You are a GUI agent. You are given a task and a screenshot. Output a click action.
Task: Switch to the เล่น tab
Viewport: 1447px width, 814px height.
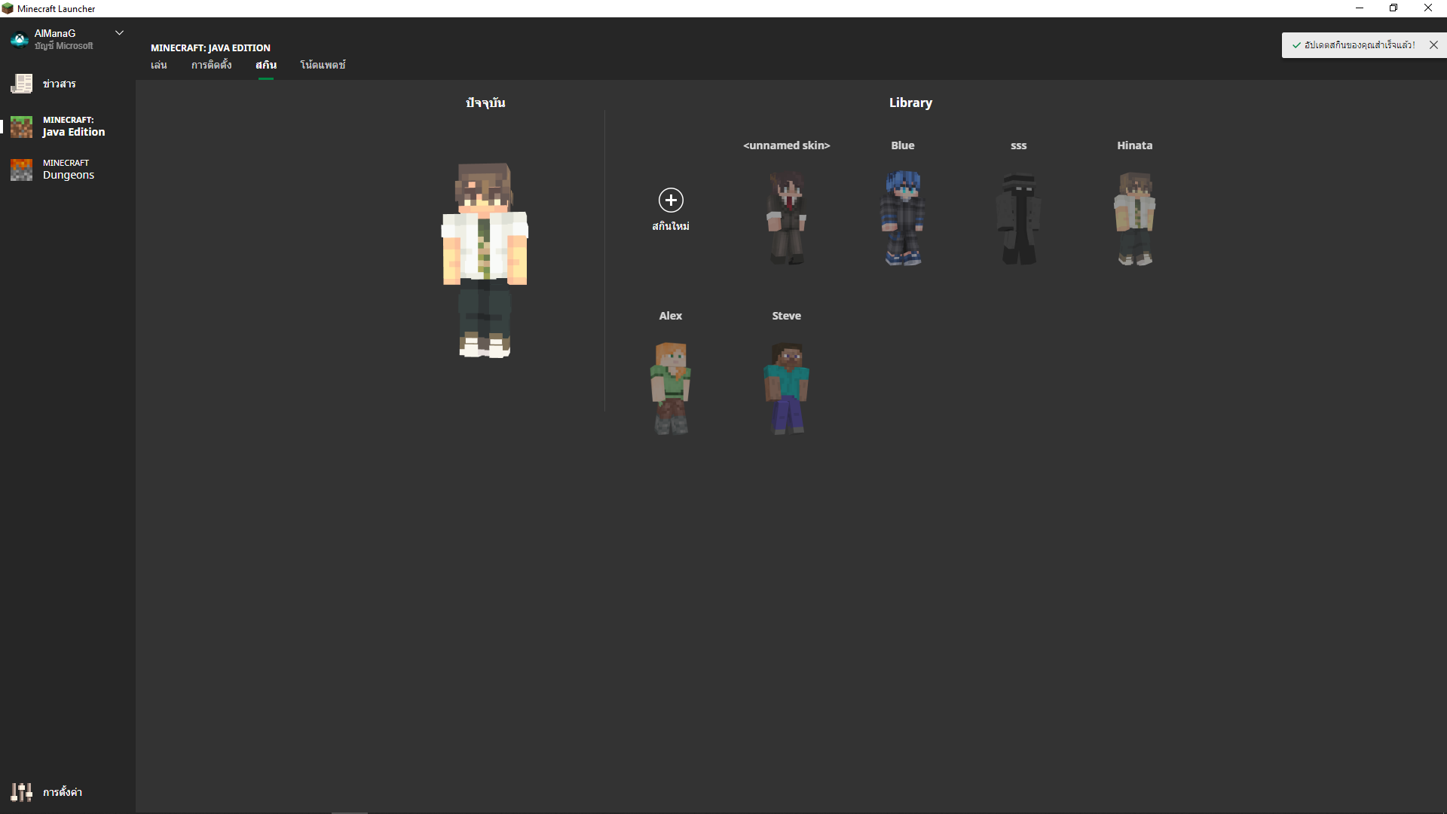(x=158, y=65)
